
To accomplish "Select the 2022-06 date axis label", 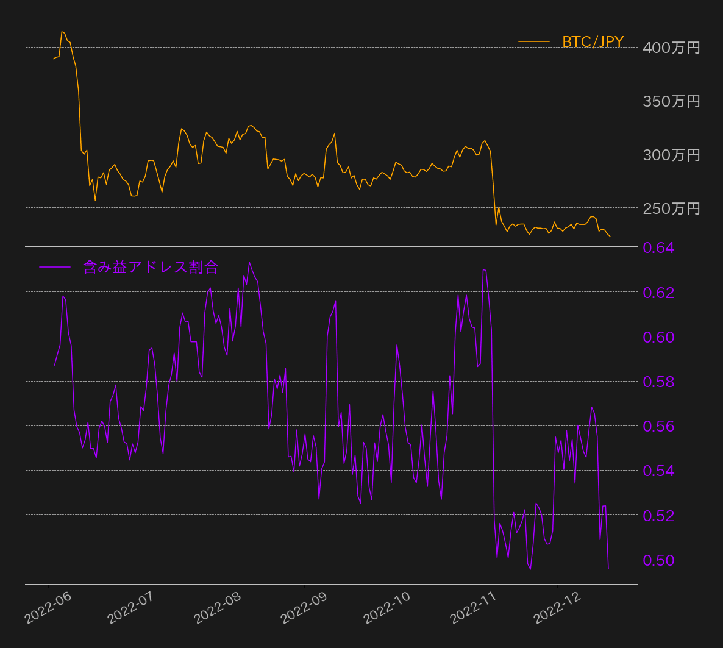I will click(48, 607).
